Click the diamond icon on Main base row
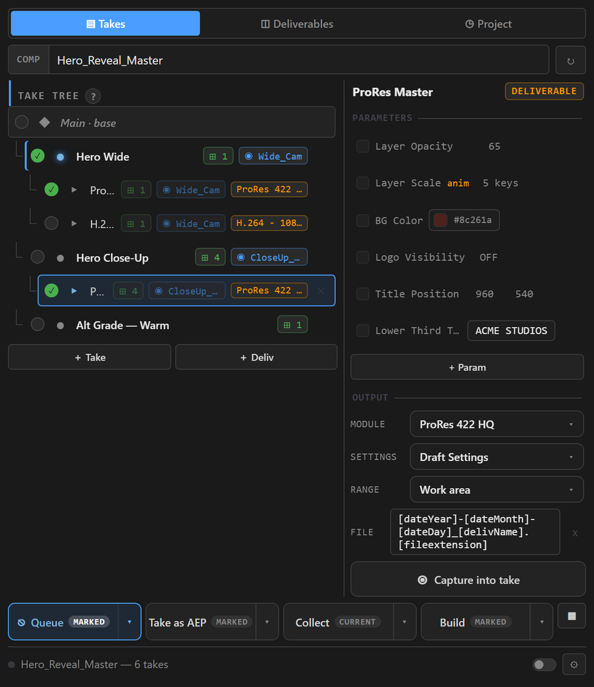The height and width of the screenshot is (687, 594). (x=45, y=122)
